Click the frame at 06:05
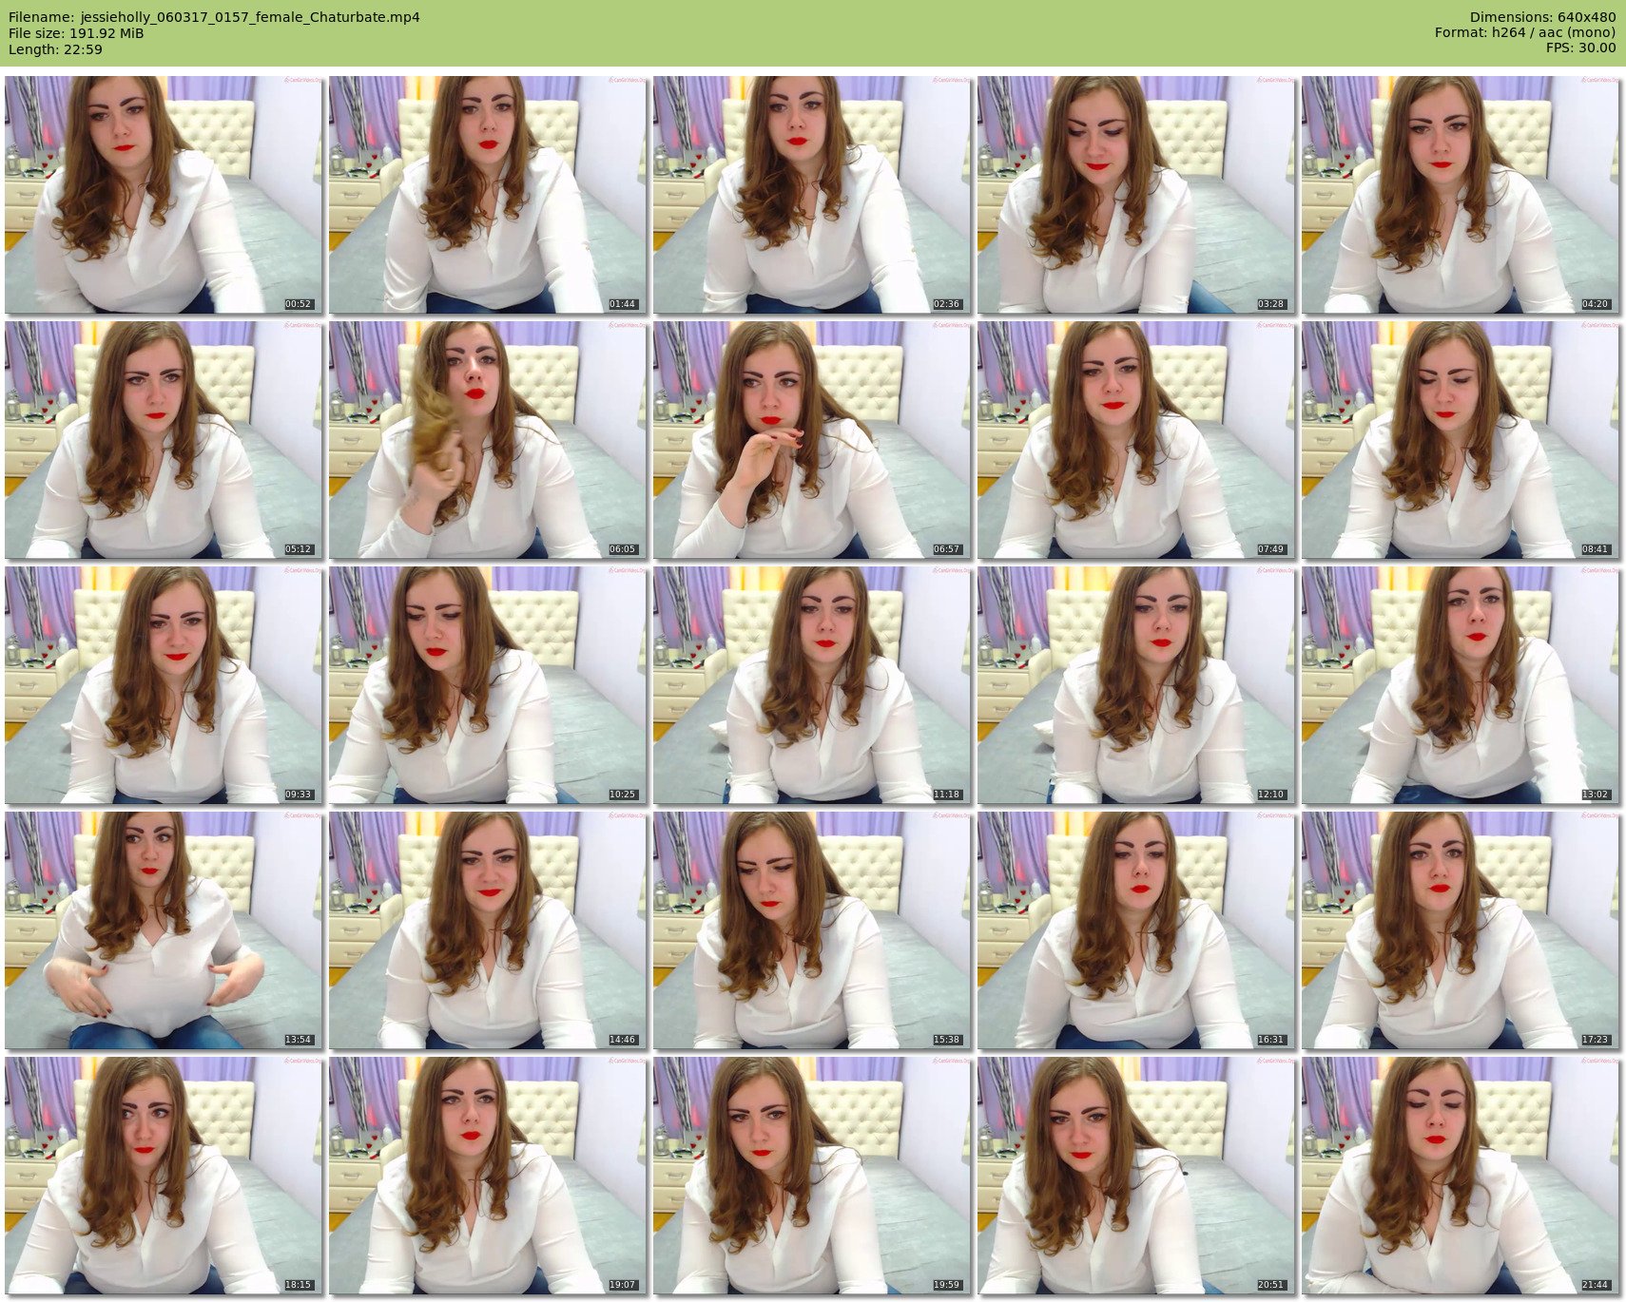 pyautogui.click(x=488, y=440)
